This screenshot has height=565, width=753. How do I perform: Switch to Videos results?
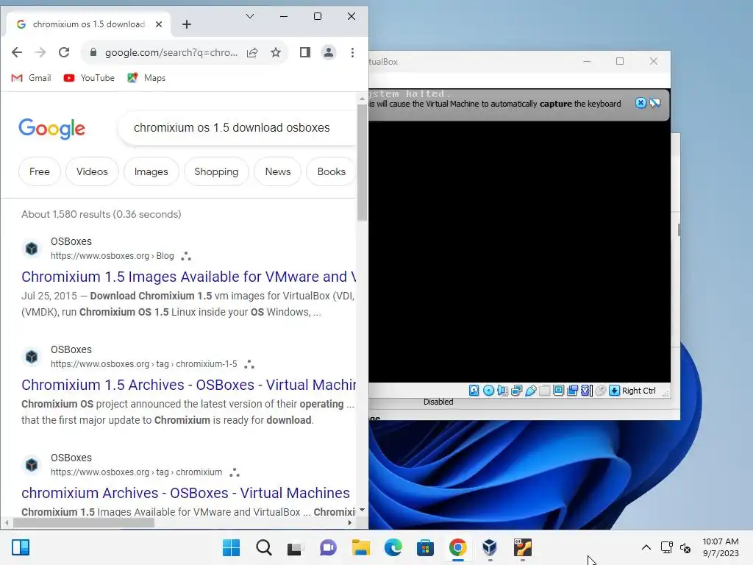(x=92, y=171)
